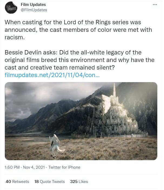Click the Film Updates display name
The height and width of the screenshot is (190, 164).
[x=33, y=5]
